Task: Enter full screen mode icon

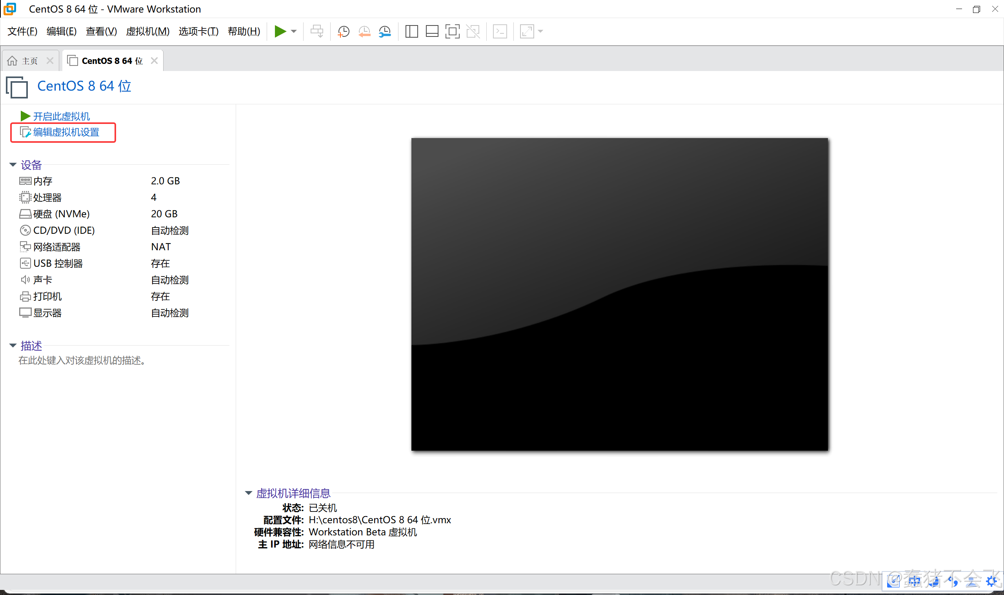Action: click(452, 31)
